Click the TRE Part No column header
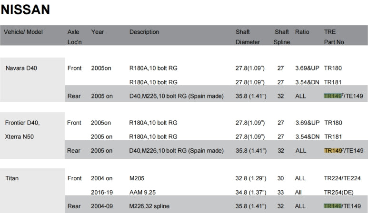The width and height of the screenshot is (368, 214). click(334, 37)
